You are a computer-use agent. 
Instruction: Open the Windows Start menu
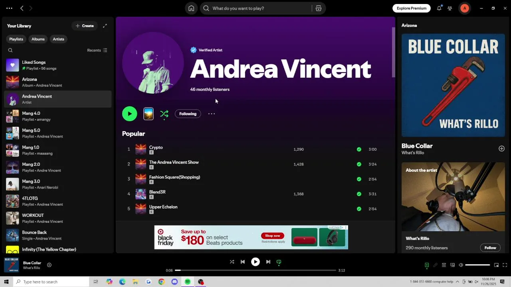tap(6, 282)
